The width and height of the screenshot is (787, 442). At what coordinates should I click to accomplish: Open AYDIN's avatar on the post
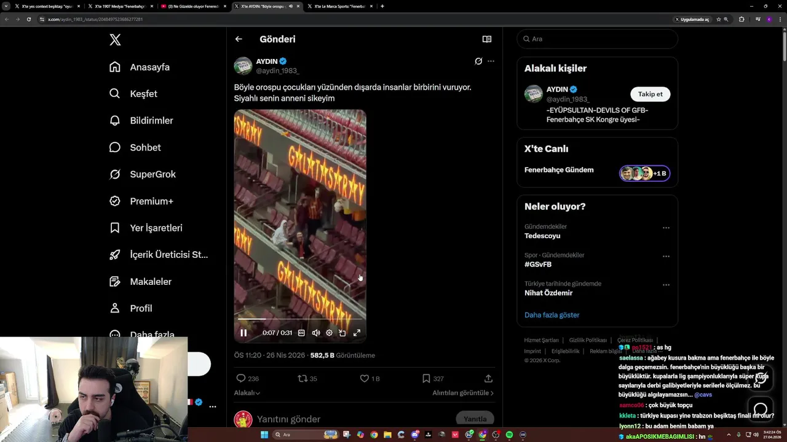point(243,66)
